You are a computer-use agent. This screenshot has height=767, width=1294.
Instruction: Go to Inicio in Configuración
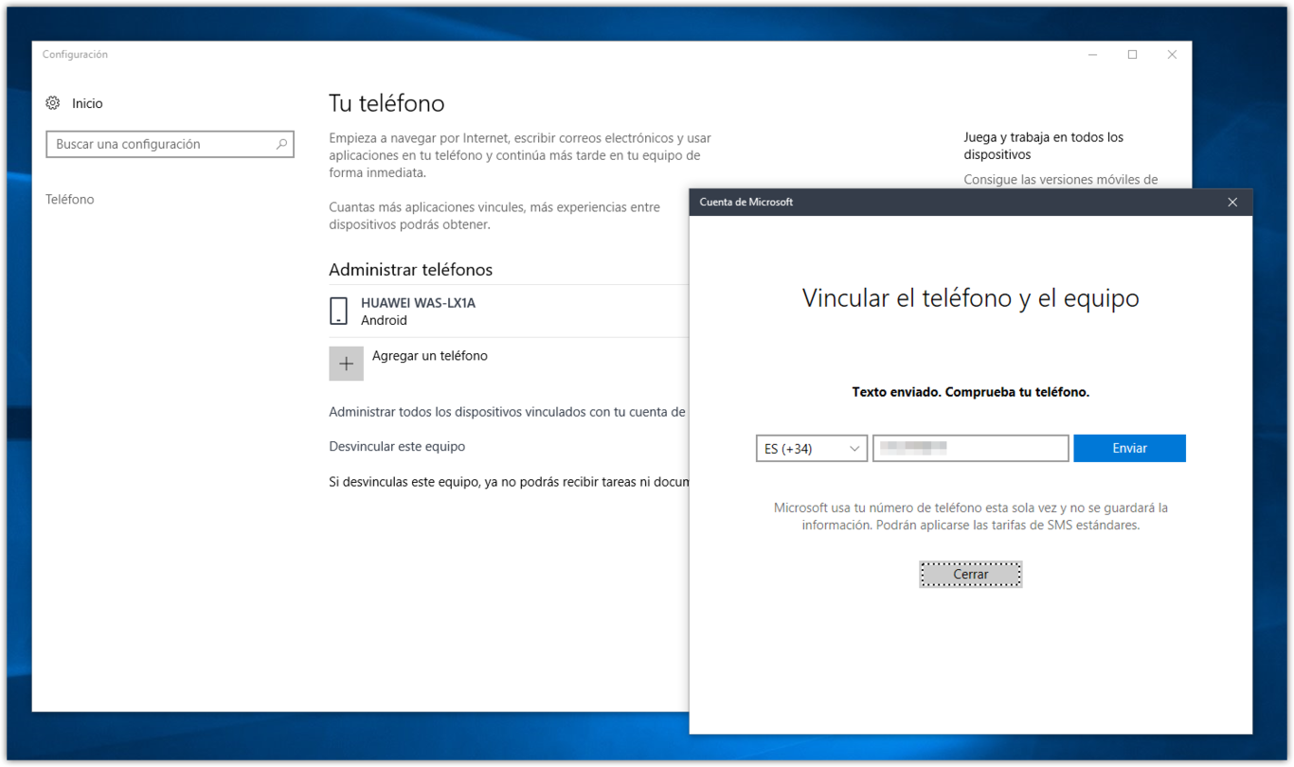coord(87,103)
